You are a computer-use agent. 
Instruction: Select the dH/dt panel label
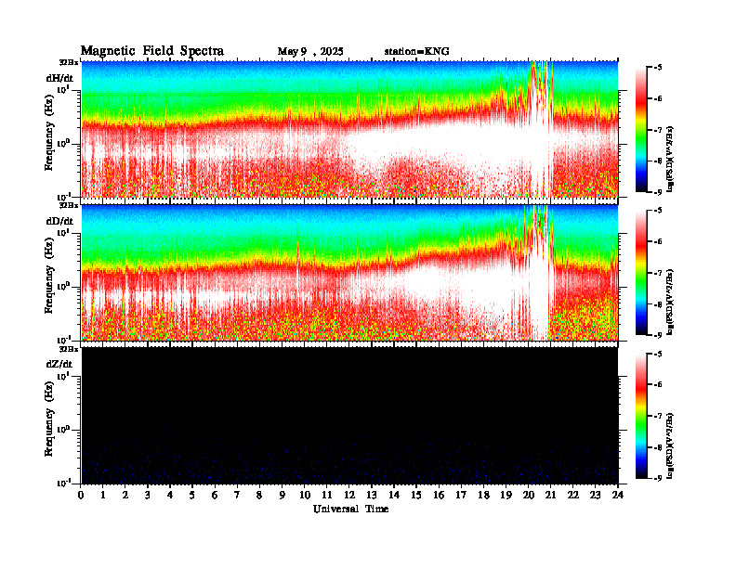pyautogui.click(x=59, y=78)
